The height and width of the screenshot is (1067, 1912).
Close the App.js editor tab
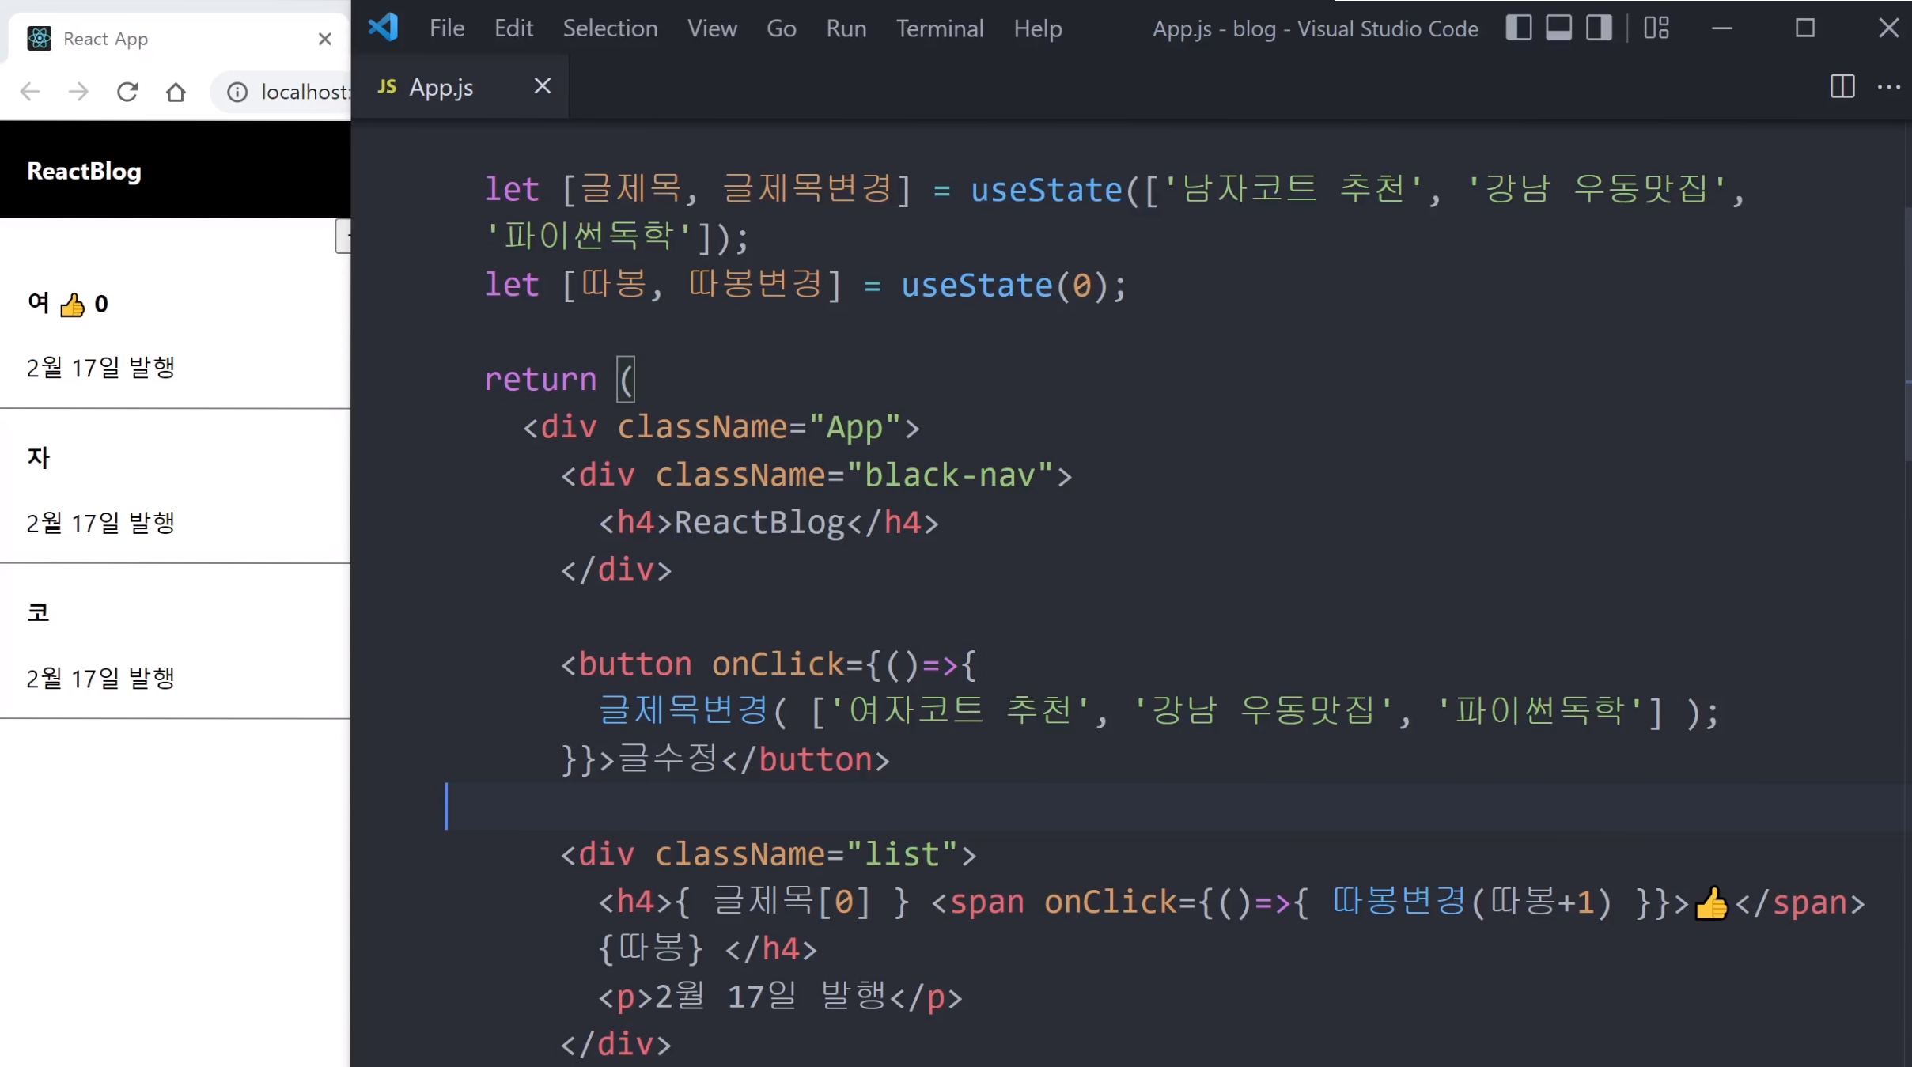[x=542, y=86]
